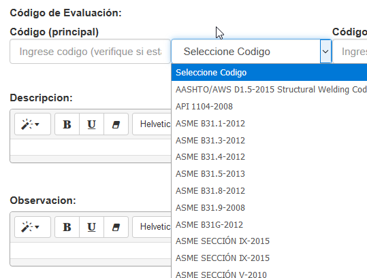Choose ASME B31.4-2012 code
The width and height of the screenshot is (367, 278).
pos(269,157)
